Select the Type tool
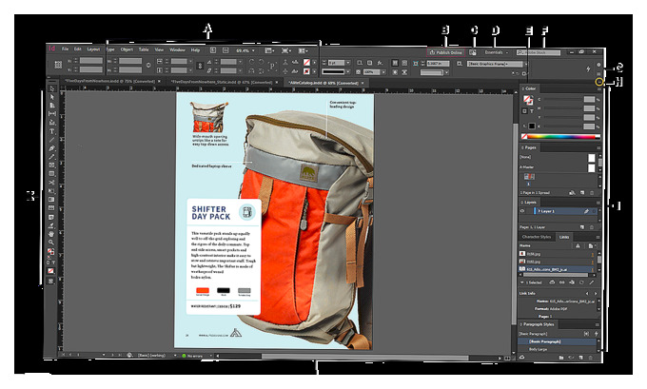Image resolution: width=647 pixels, height=389 pixels. point(52,131)
